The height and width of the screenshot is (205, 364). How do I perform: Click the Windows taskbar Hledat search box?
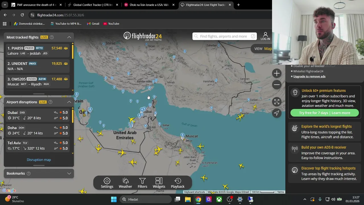click(x=146, y=199)
